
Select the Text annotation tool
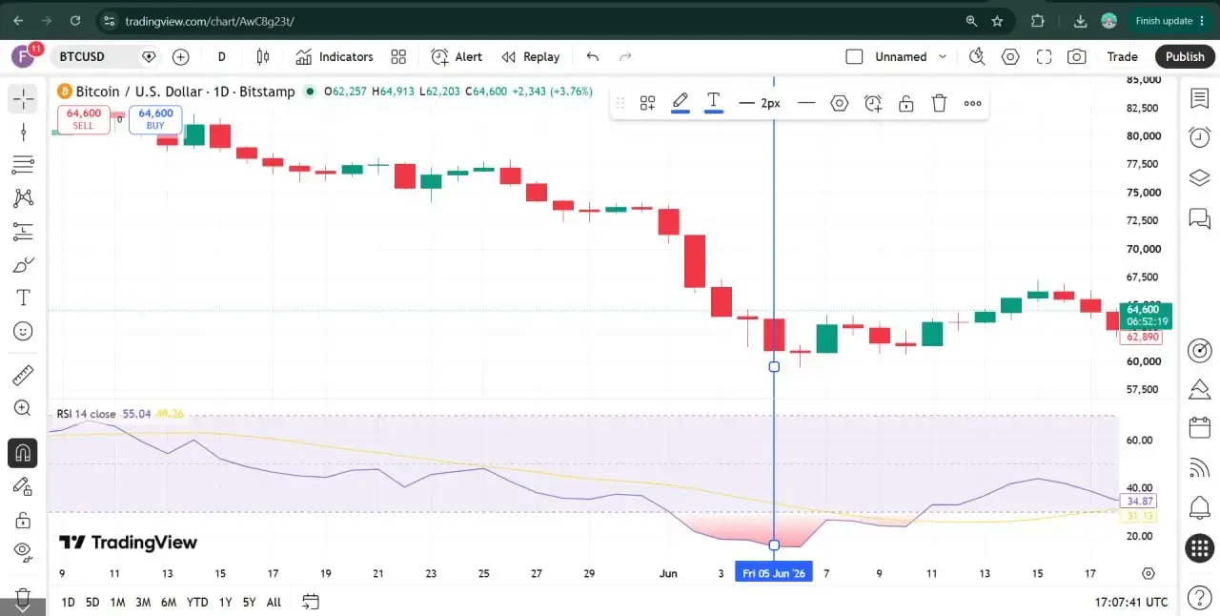(x=23, y=298)
